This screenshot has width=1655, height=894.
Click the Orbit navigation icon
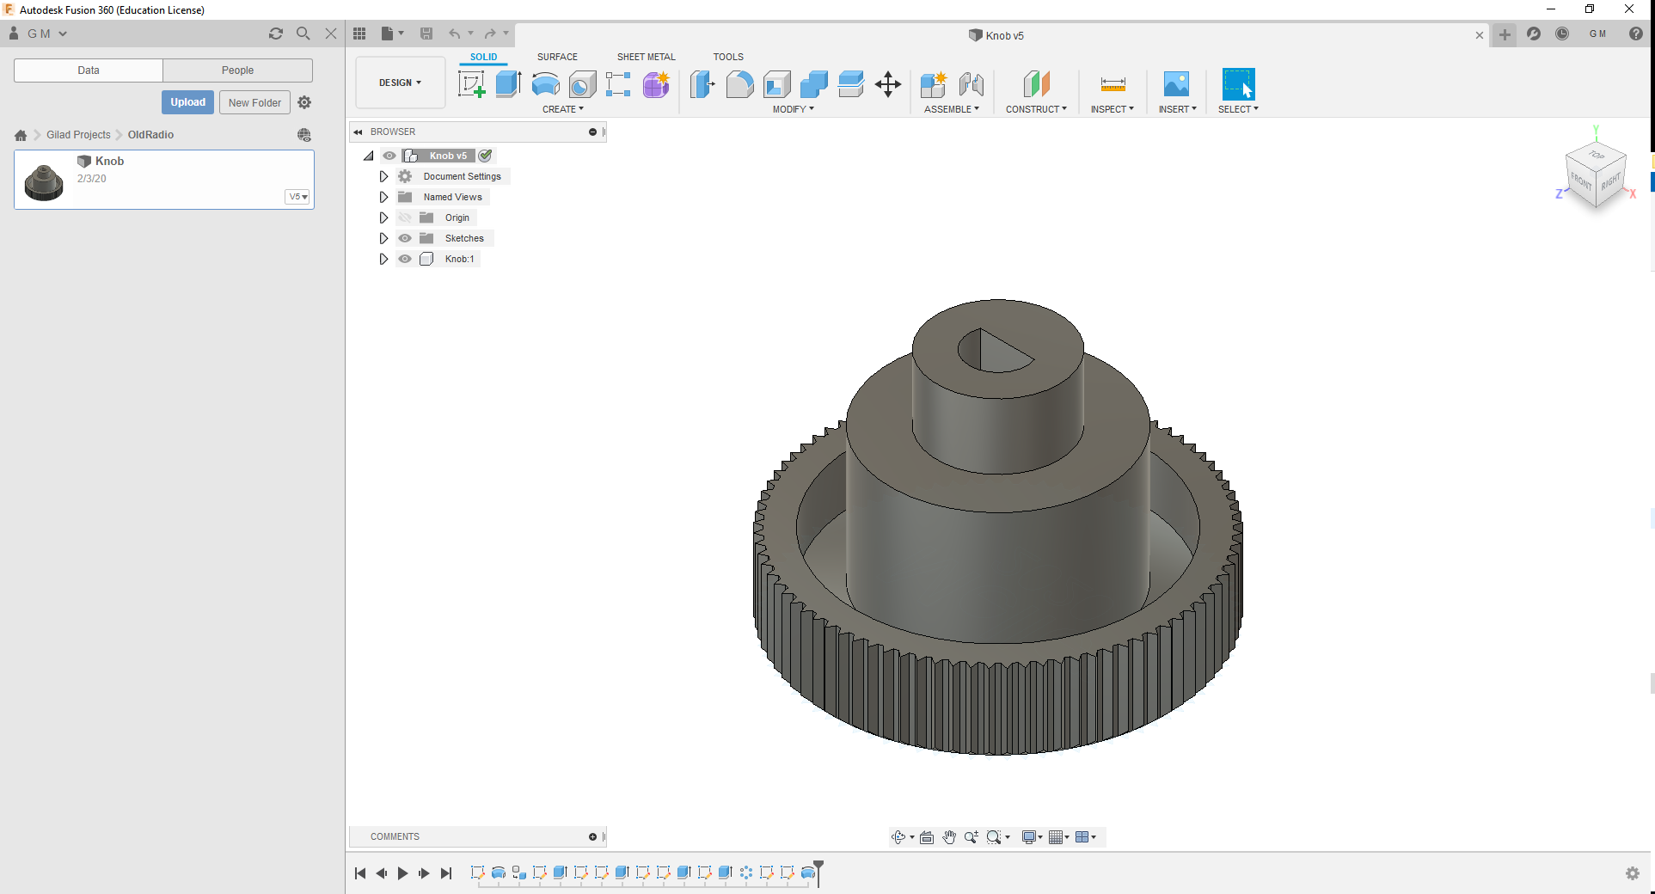tap(898, 837)
